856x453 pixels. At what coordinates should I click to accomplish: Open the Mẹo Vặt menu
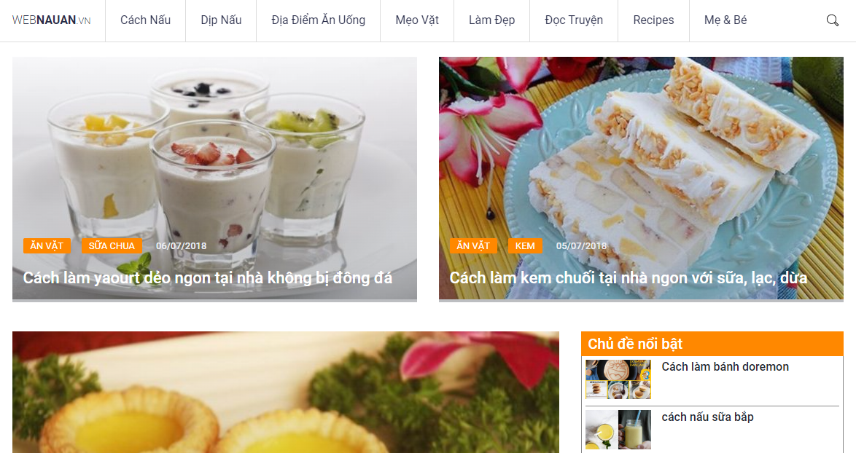point(417,20)
